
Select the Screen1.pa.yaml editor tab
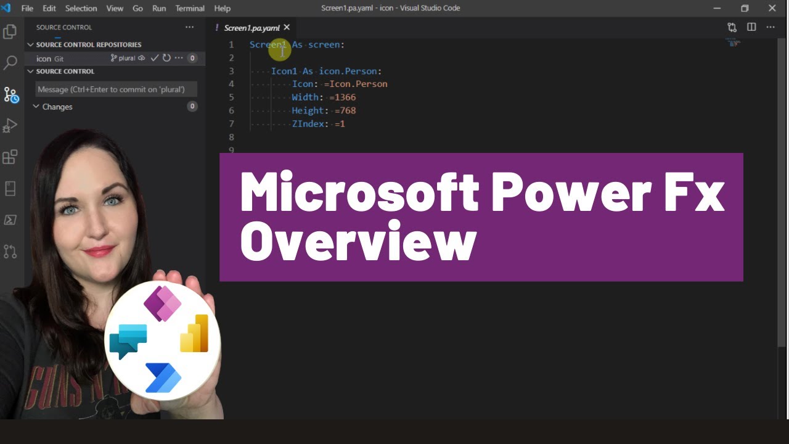[251, 28]
